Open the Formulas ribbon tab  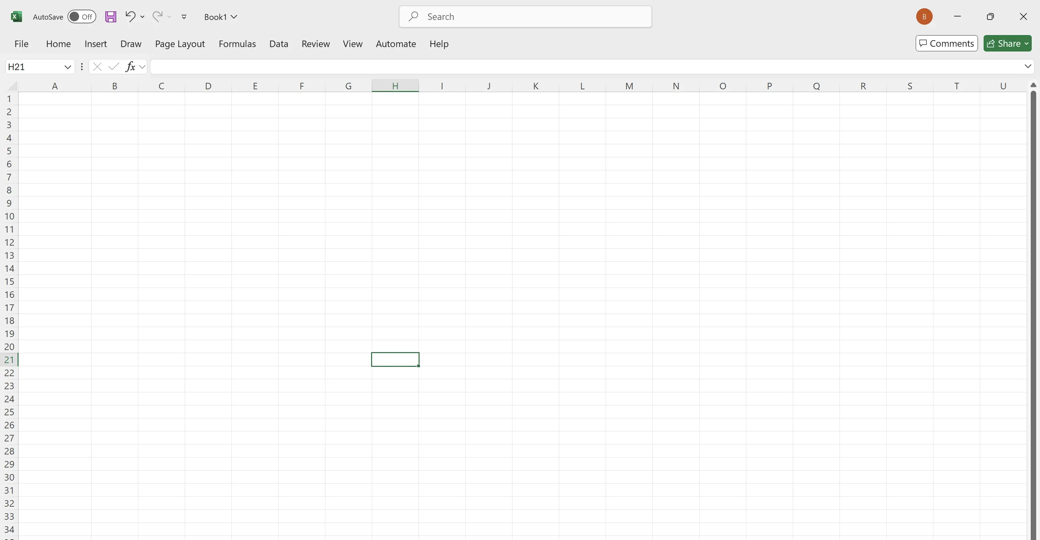237,43
